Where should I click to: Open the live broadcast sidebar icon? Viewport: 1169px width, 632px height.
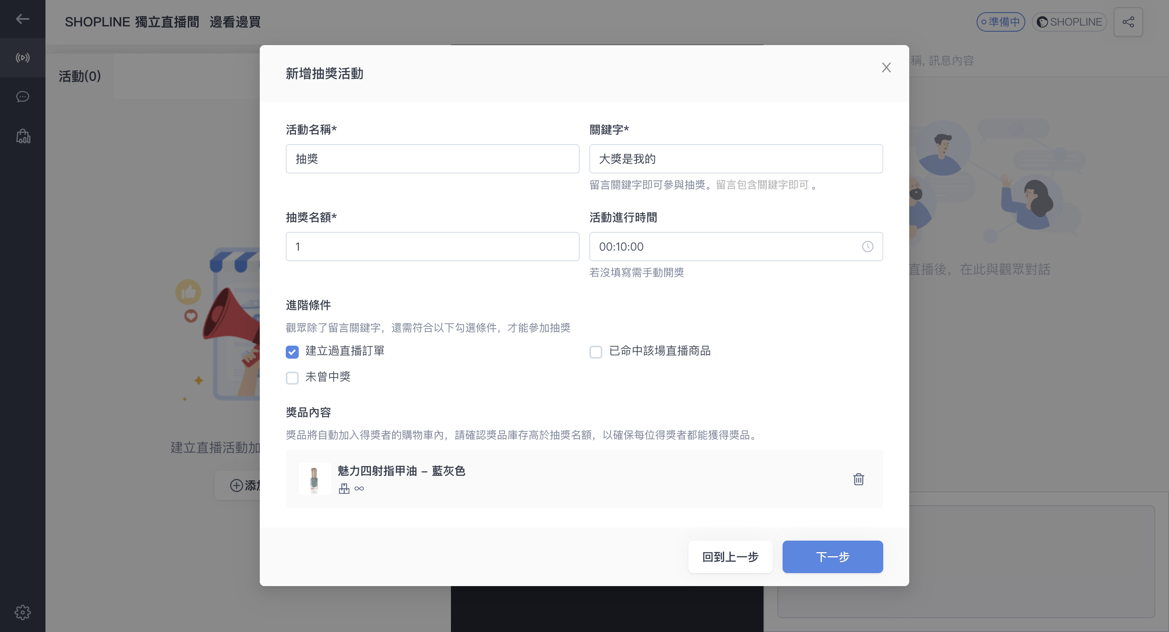23,58
